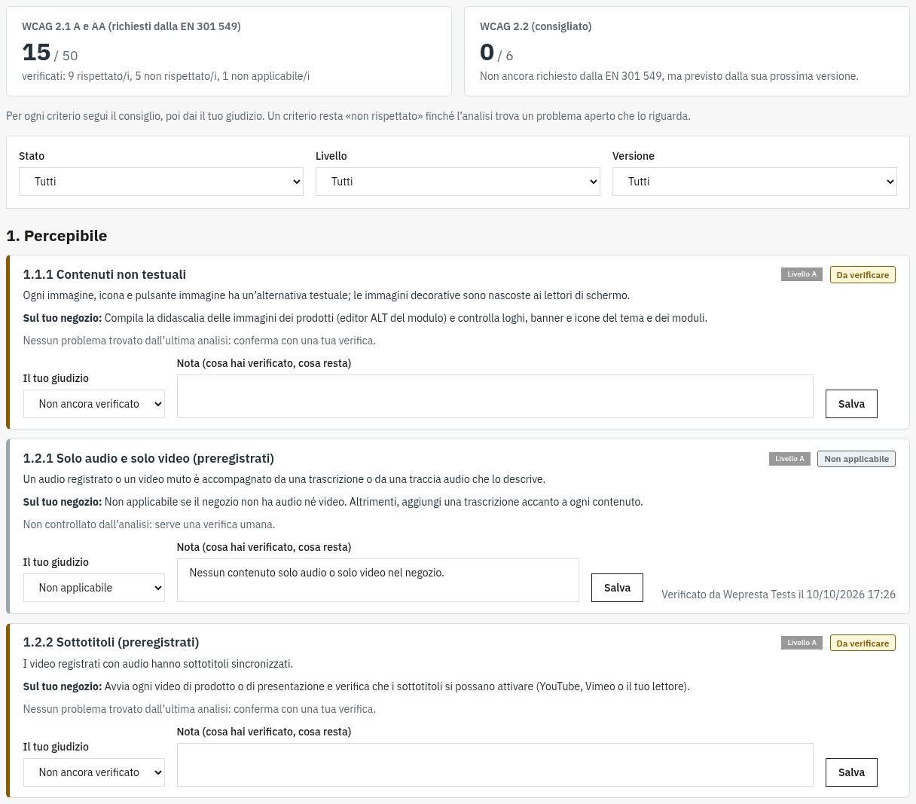Click the note field for 1.1.1 Contenuti non testuali

point(495,396)
